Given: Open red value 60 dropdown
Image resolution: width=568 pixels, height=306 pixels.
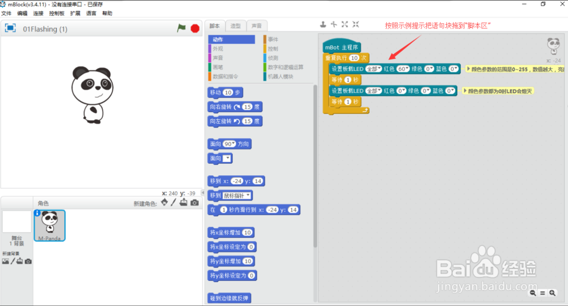Looking at the screenshot, I should [x=403, y=69].
